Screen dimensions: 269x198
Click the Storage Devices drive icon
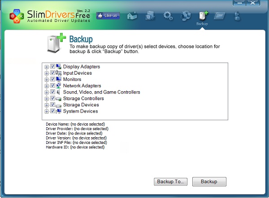(58, 105)
